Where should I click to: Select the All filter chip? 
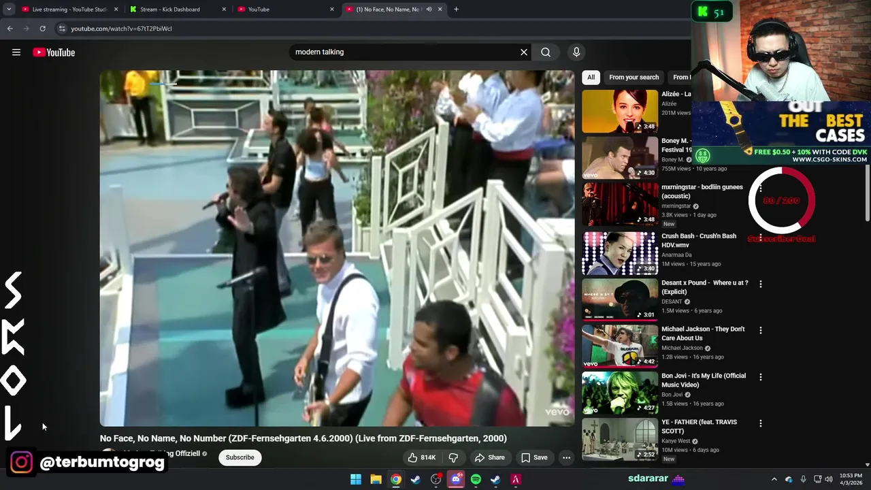[x=591, y=77]
